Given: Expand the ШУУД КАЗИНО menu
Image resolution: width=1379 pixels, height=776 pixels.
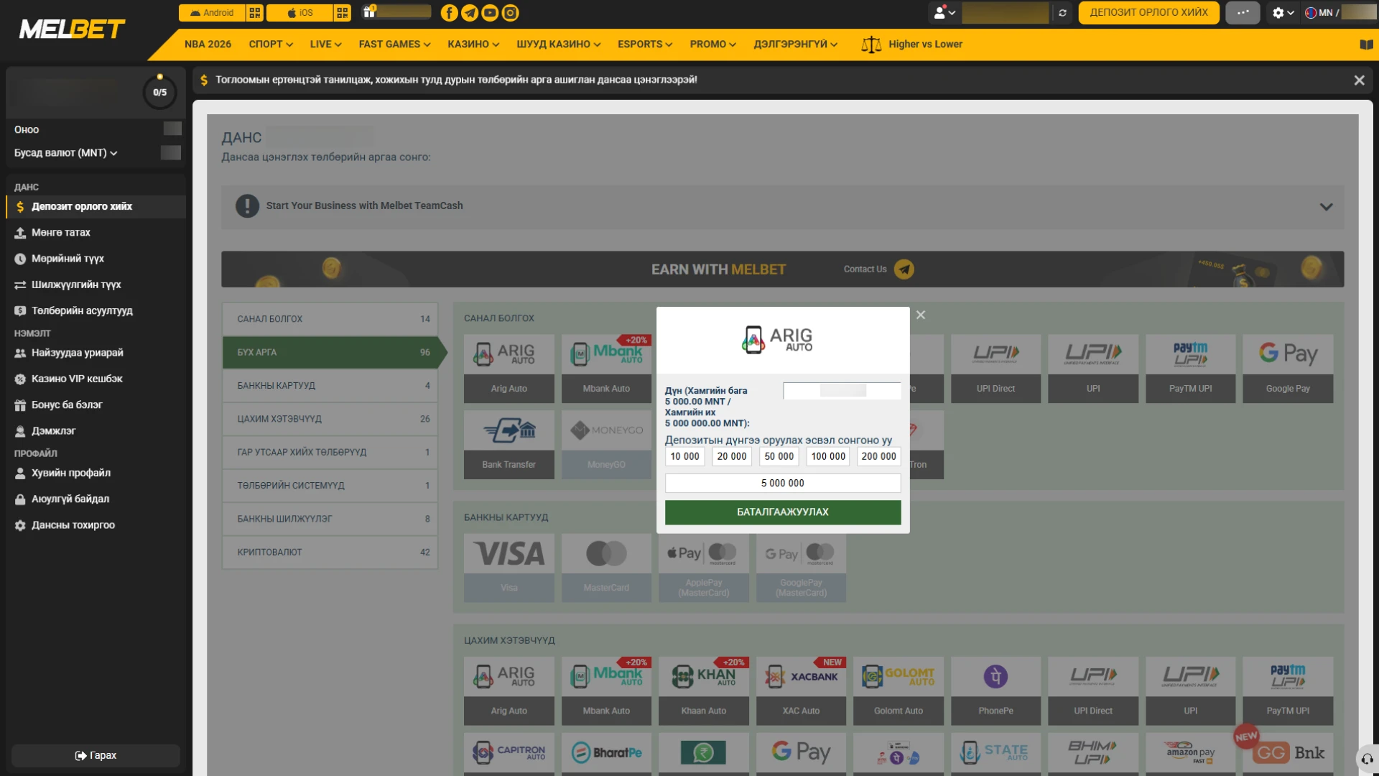Looking at the screenshot, I should point(559,45).
